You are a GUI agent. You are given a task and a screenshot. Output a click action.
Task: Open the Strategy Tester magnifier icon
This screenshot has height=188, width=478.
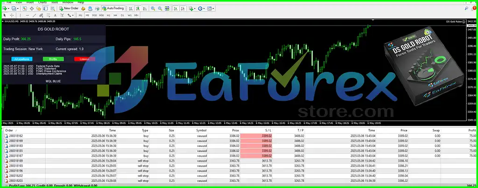tap(53, 8)
